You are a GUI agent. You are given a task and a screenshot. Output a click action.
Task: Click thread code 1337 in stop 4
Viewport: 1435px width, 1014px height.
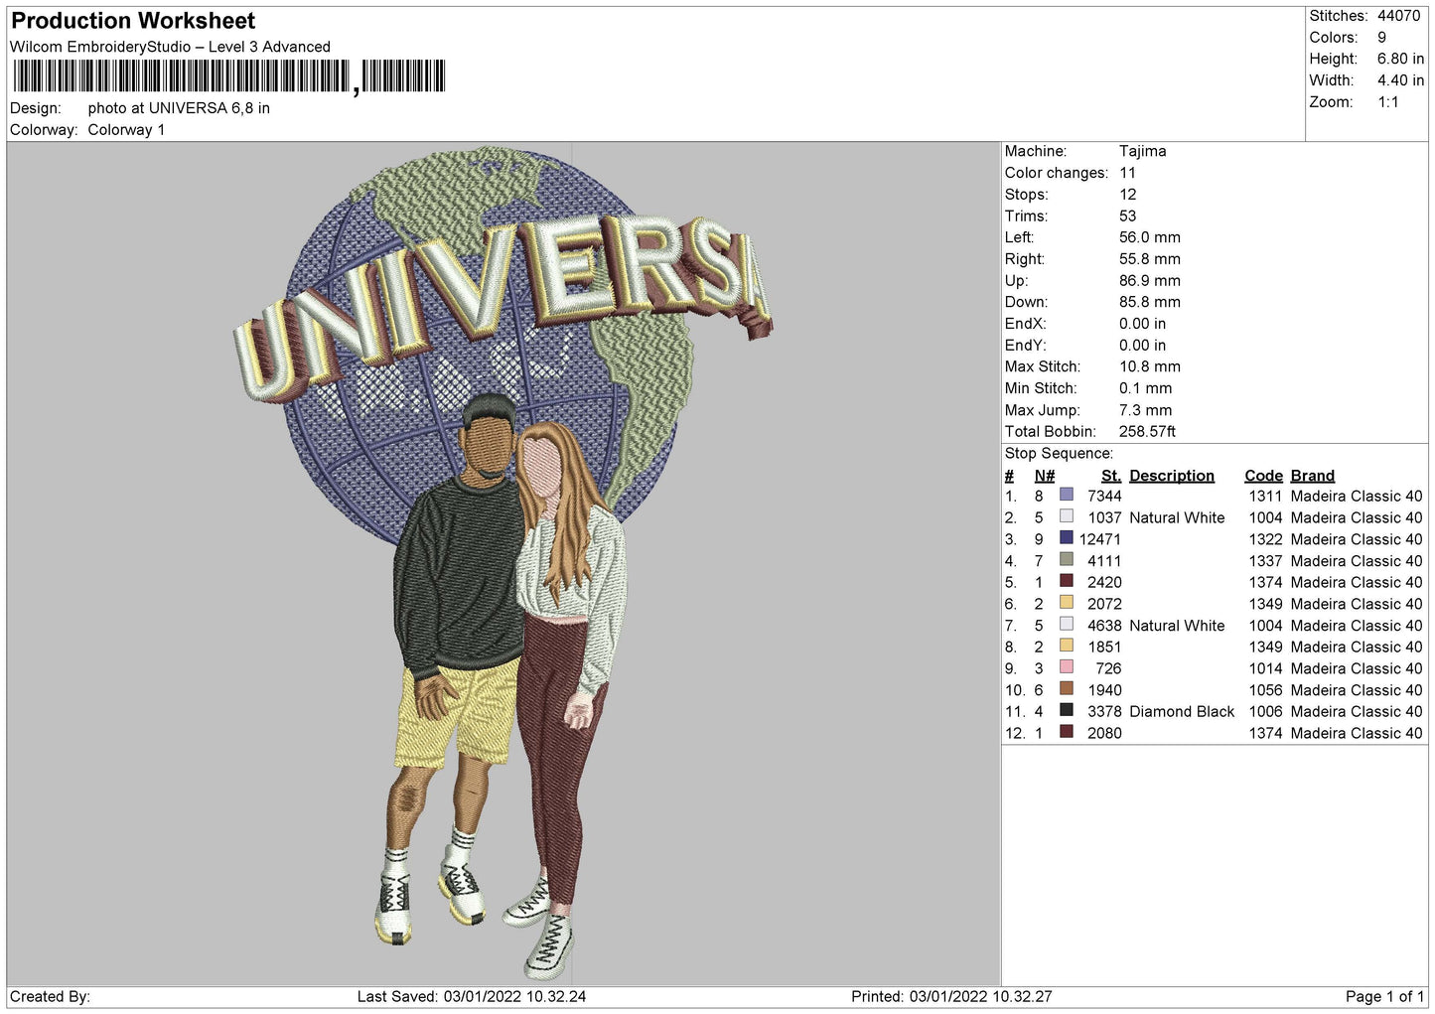point(1265,561)
